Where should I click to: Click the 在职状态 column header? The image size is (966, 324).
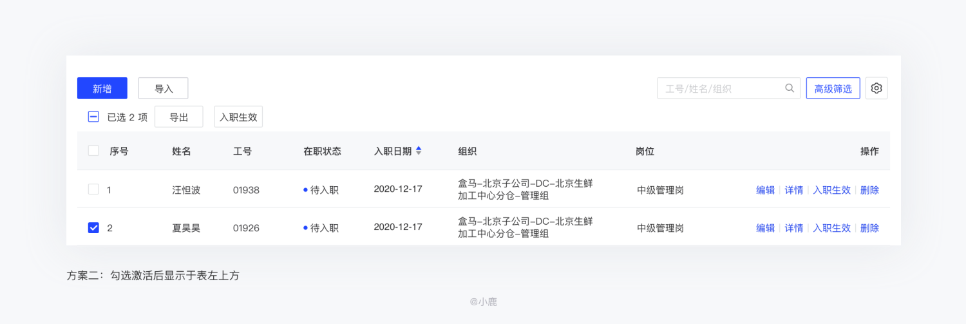coord(322,151)
